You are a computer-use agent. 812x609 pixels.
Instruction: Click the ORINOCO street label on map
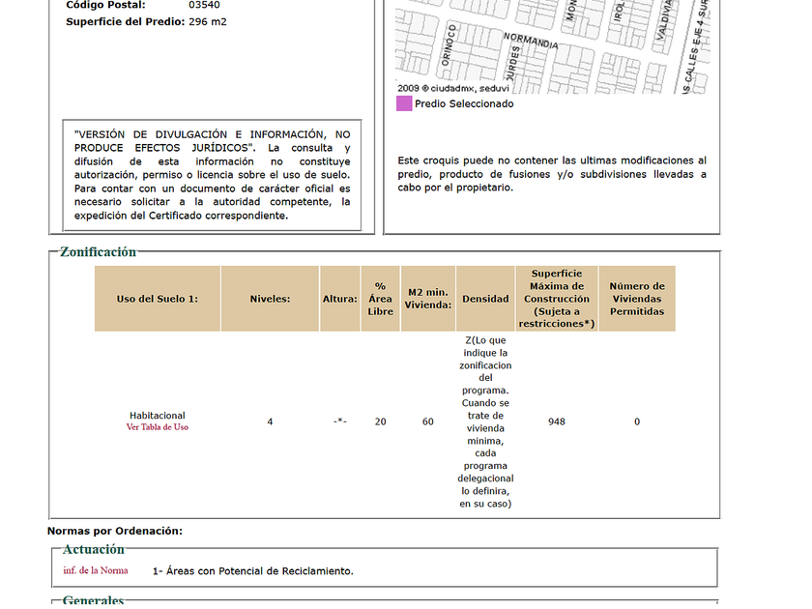pos(449,45)
